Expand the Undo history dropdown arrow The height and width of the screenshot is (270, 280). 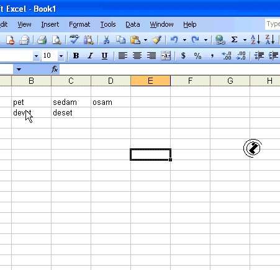(x=184, y=40)
